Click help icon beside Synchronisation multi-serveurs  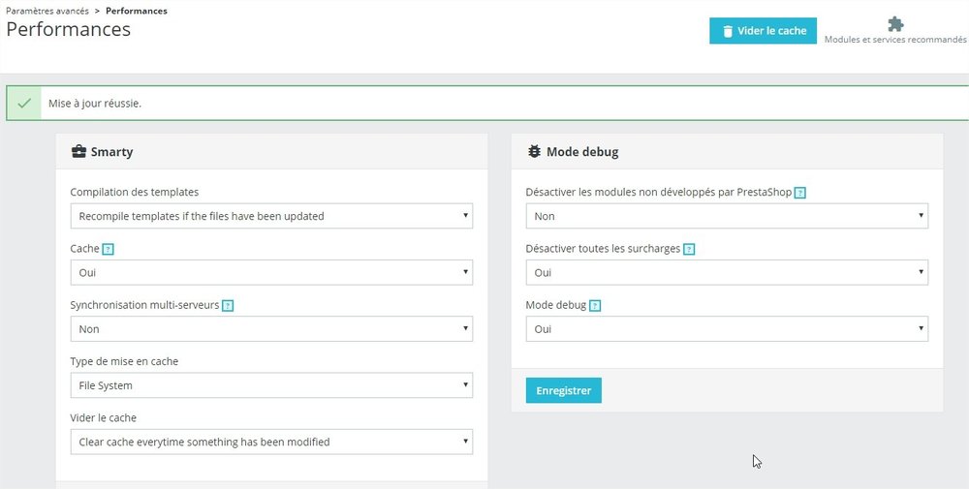tap(228, 306)
